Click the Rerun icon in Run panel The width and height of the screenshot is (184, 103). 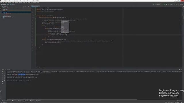(3, 72)
